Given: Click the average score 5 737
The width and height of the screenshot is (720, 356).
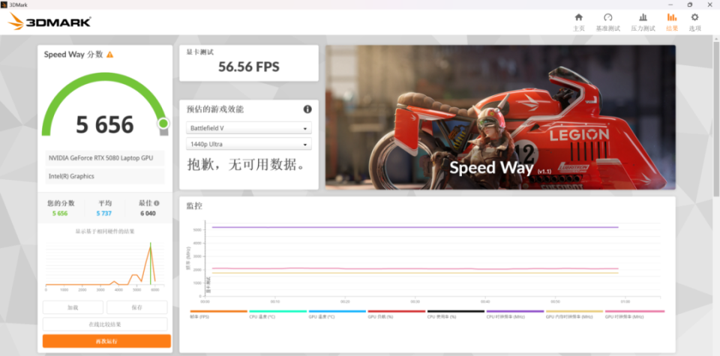Looking at the screenshot, I should 104,214.
